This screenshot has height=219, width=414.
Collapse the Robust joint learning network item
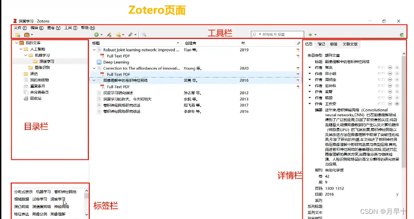(94, 50)
